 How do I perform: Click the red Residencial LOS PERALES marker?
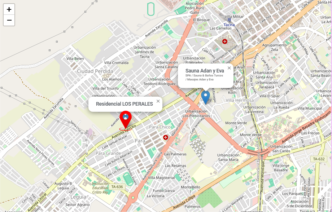tap(126, 119)
